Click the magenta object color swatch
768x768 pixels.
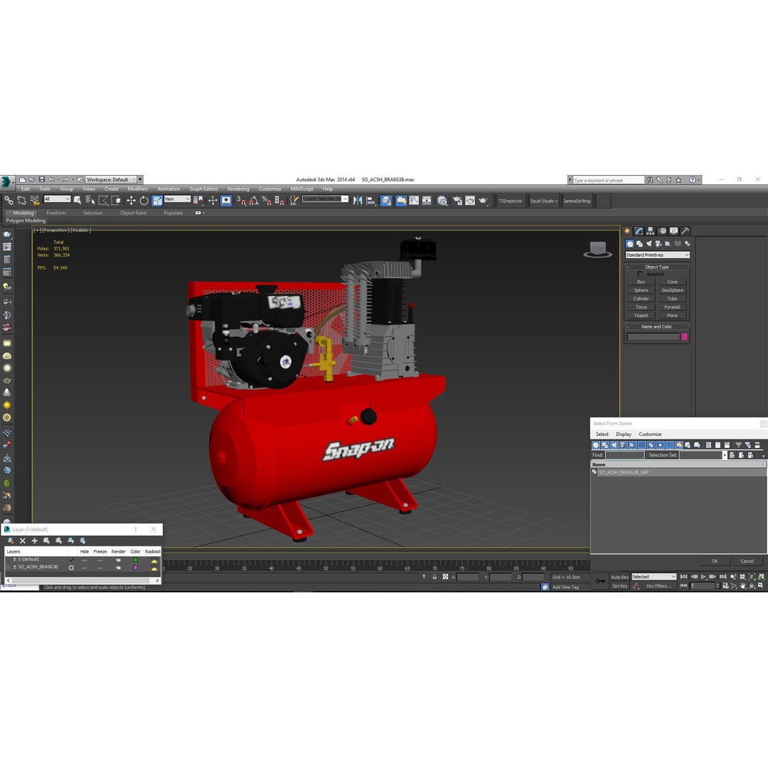pos(684,336)
